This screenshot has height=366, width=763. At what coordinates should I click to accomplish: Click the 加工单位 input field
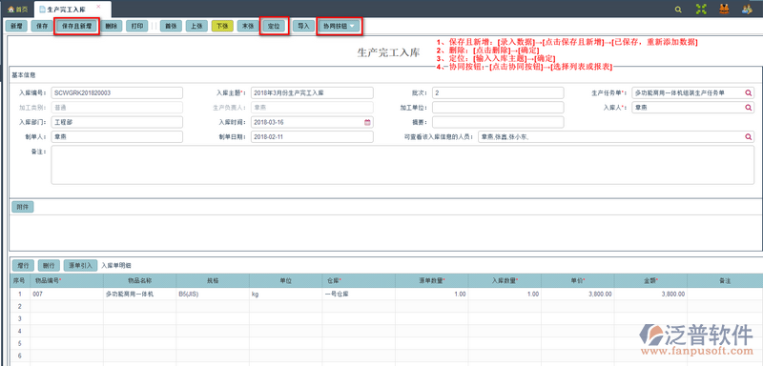pyautogui.click(x=498, y=108)
